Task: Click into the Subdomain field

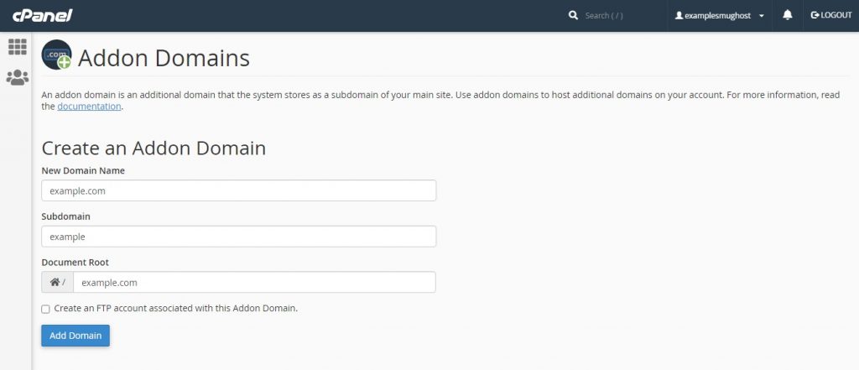Action: pyautogui.click(x=239, y=237)
